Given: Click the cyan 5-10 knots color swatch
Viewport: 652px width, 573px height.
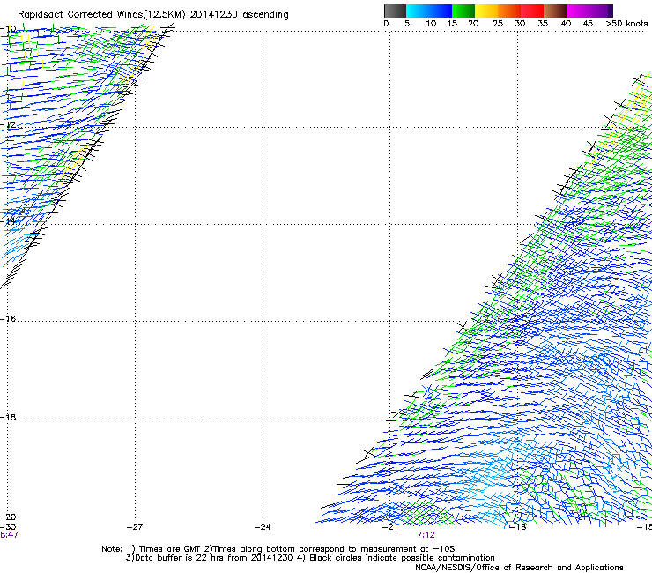Looking at the screenshot, I should (418, 11).
